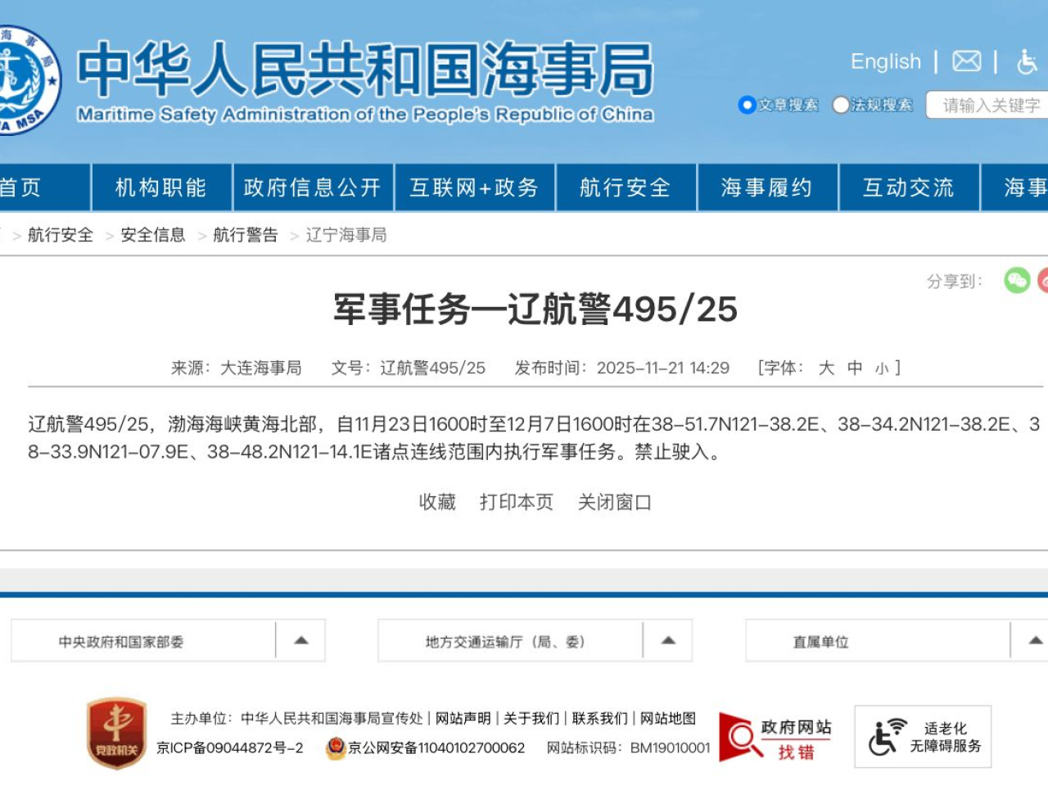Share the notice via WeChat icon
Image resolution: width=1048 pixels, height=786 pixels.
coord(1017,281)
